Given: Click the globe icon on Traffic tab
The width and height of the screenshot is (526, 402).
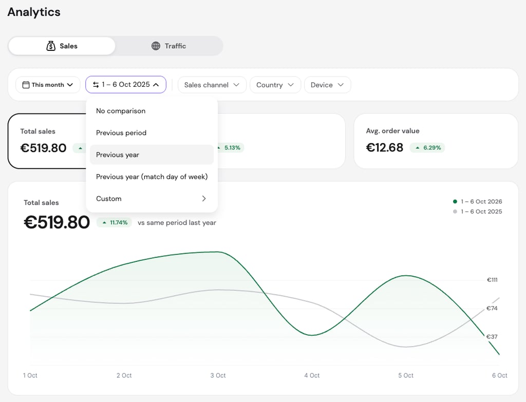Looking at the screenshot, I should (x=156, y=46).
